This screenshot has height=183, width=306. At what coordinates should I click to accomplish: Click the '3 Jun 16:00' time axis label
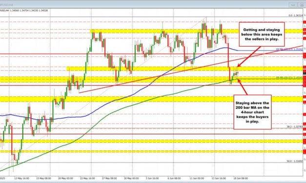(153, 178)
